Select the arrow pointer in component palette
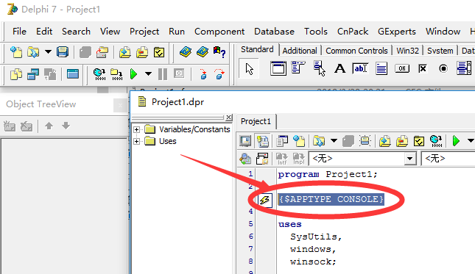 pyautogui.click(x=249, y=69)
